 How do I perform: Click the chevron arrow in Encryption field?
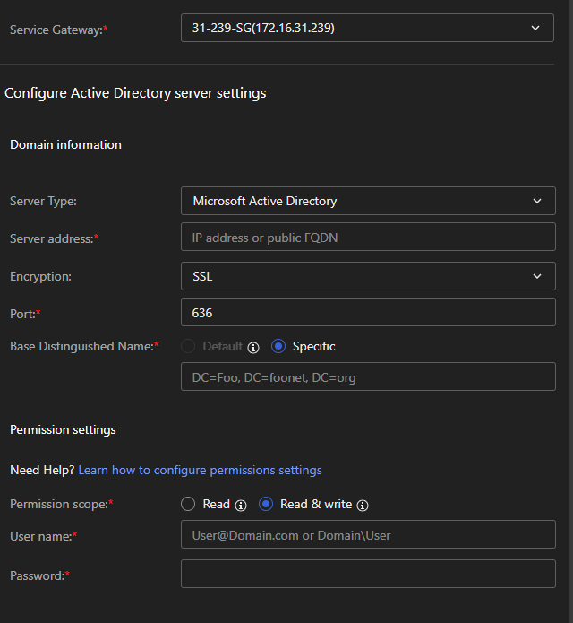(537, 276)
